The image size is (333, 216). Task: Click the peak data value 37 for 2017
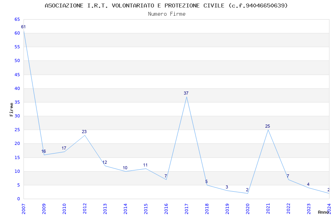click(x=186, y=93)
